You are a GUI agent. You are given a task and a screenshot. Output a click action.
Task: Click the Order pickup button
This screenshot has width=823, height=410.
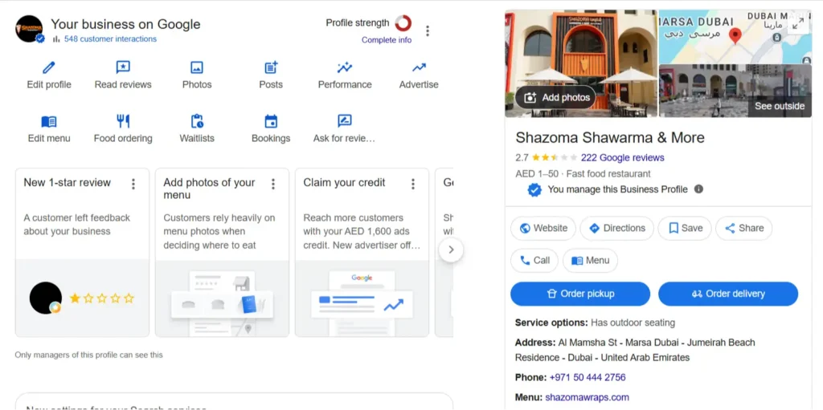(580, 294)
